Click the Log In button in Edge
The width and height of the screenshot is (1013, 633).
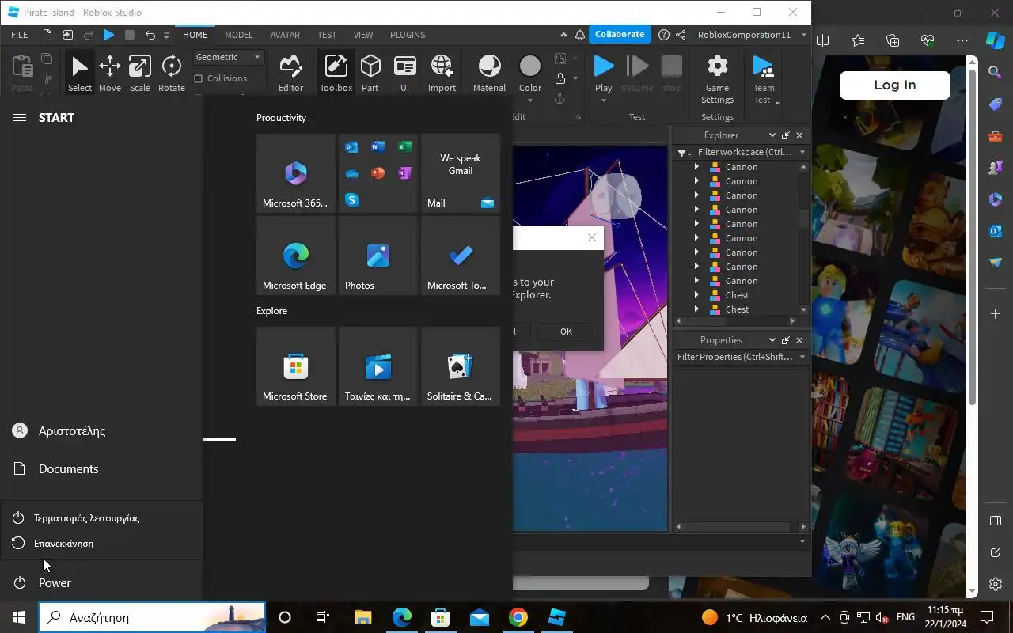point(894,85)
